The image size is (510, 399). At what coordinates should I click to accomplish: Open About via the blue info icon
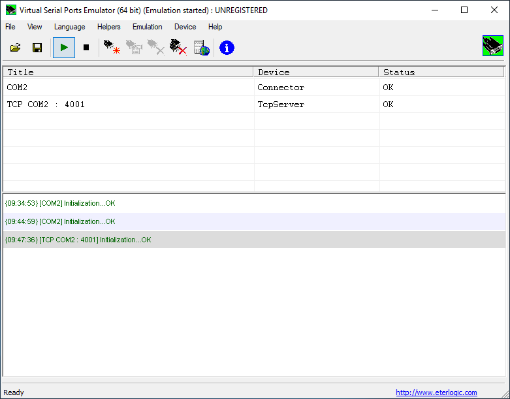(227, 48)
